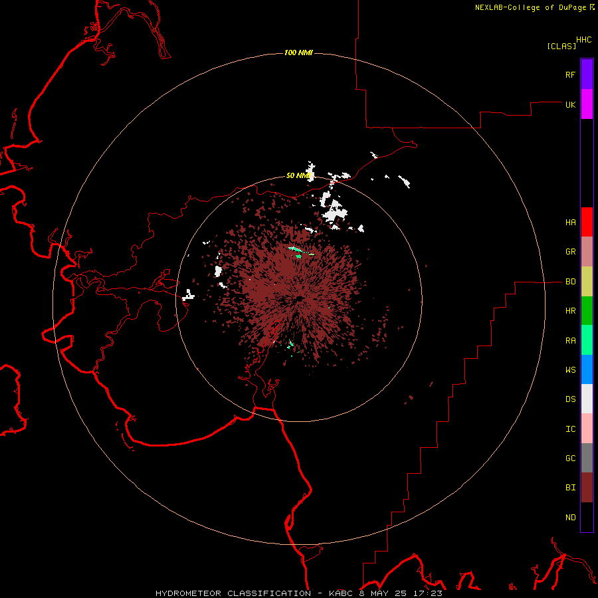This screenshot has width=598, height=598.
Task: Click the GC legend label
Action: (x=570, y=458)
